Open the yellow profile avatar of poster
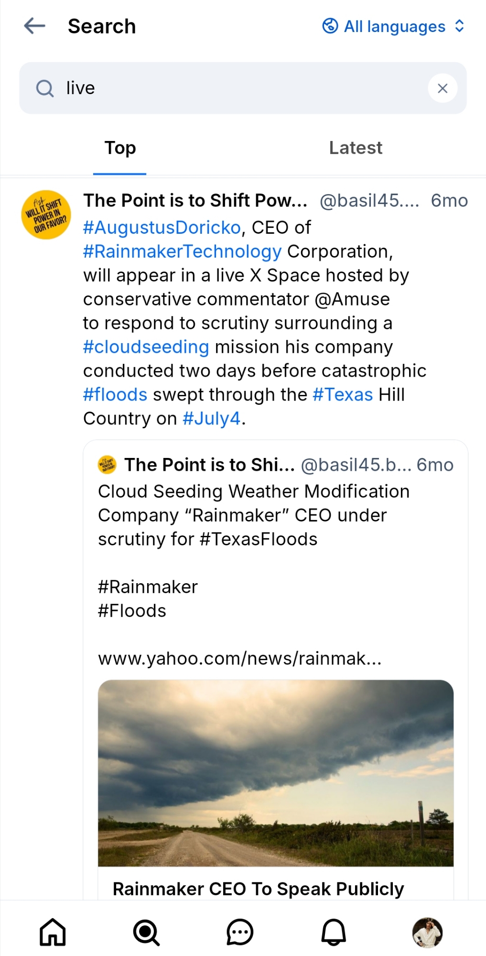 pos(46,215)
